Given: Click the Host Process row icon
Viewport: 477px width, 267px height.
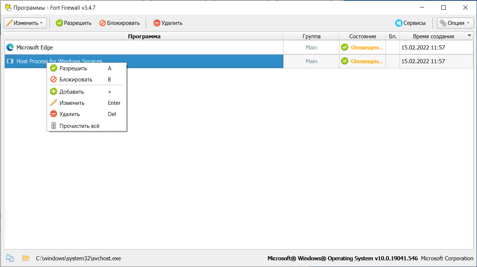Looking at the screenshot, I should click(x=10, y=61).
